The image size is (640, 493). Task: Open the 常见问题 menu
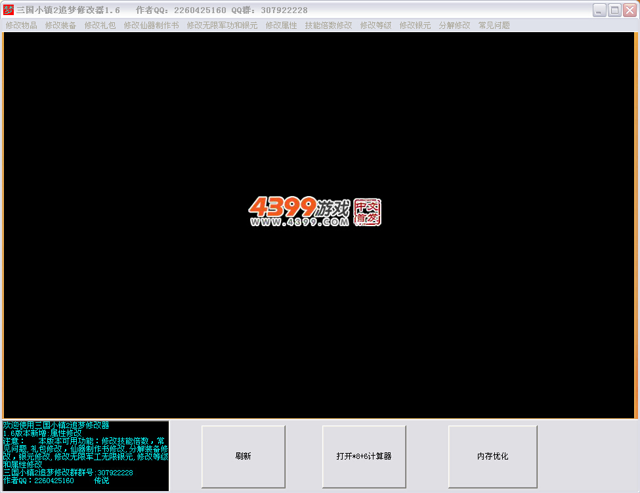click(494, 26)
